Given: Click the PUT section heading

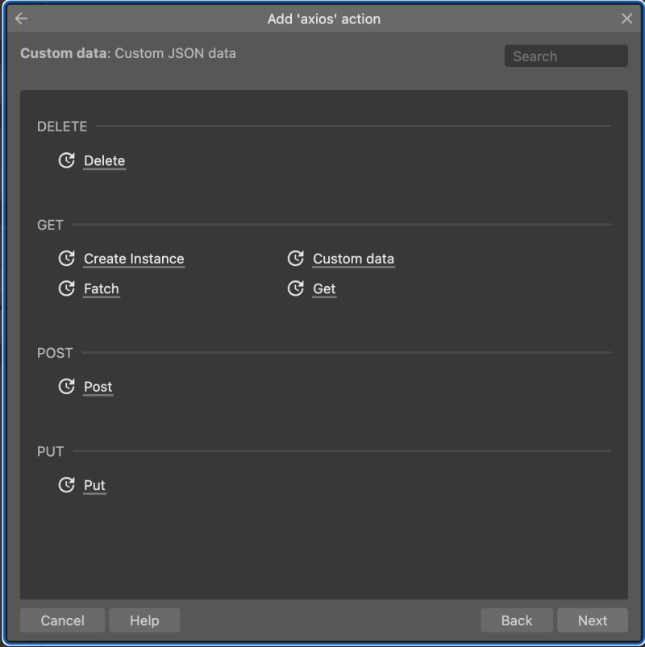Looking at the screenshot, I should [x=50, y=451].
